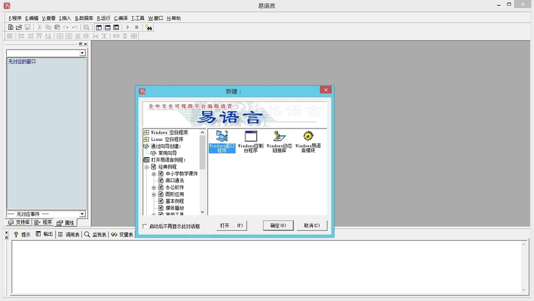
Task: Click the Save floppy disk icon
Action: [28, 27]
